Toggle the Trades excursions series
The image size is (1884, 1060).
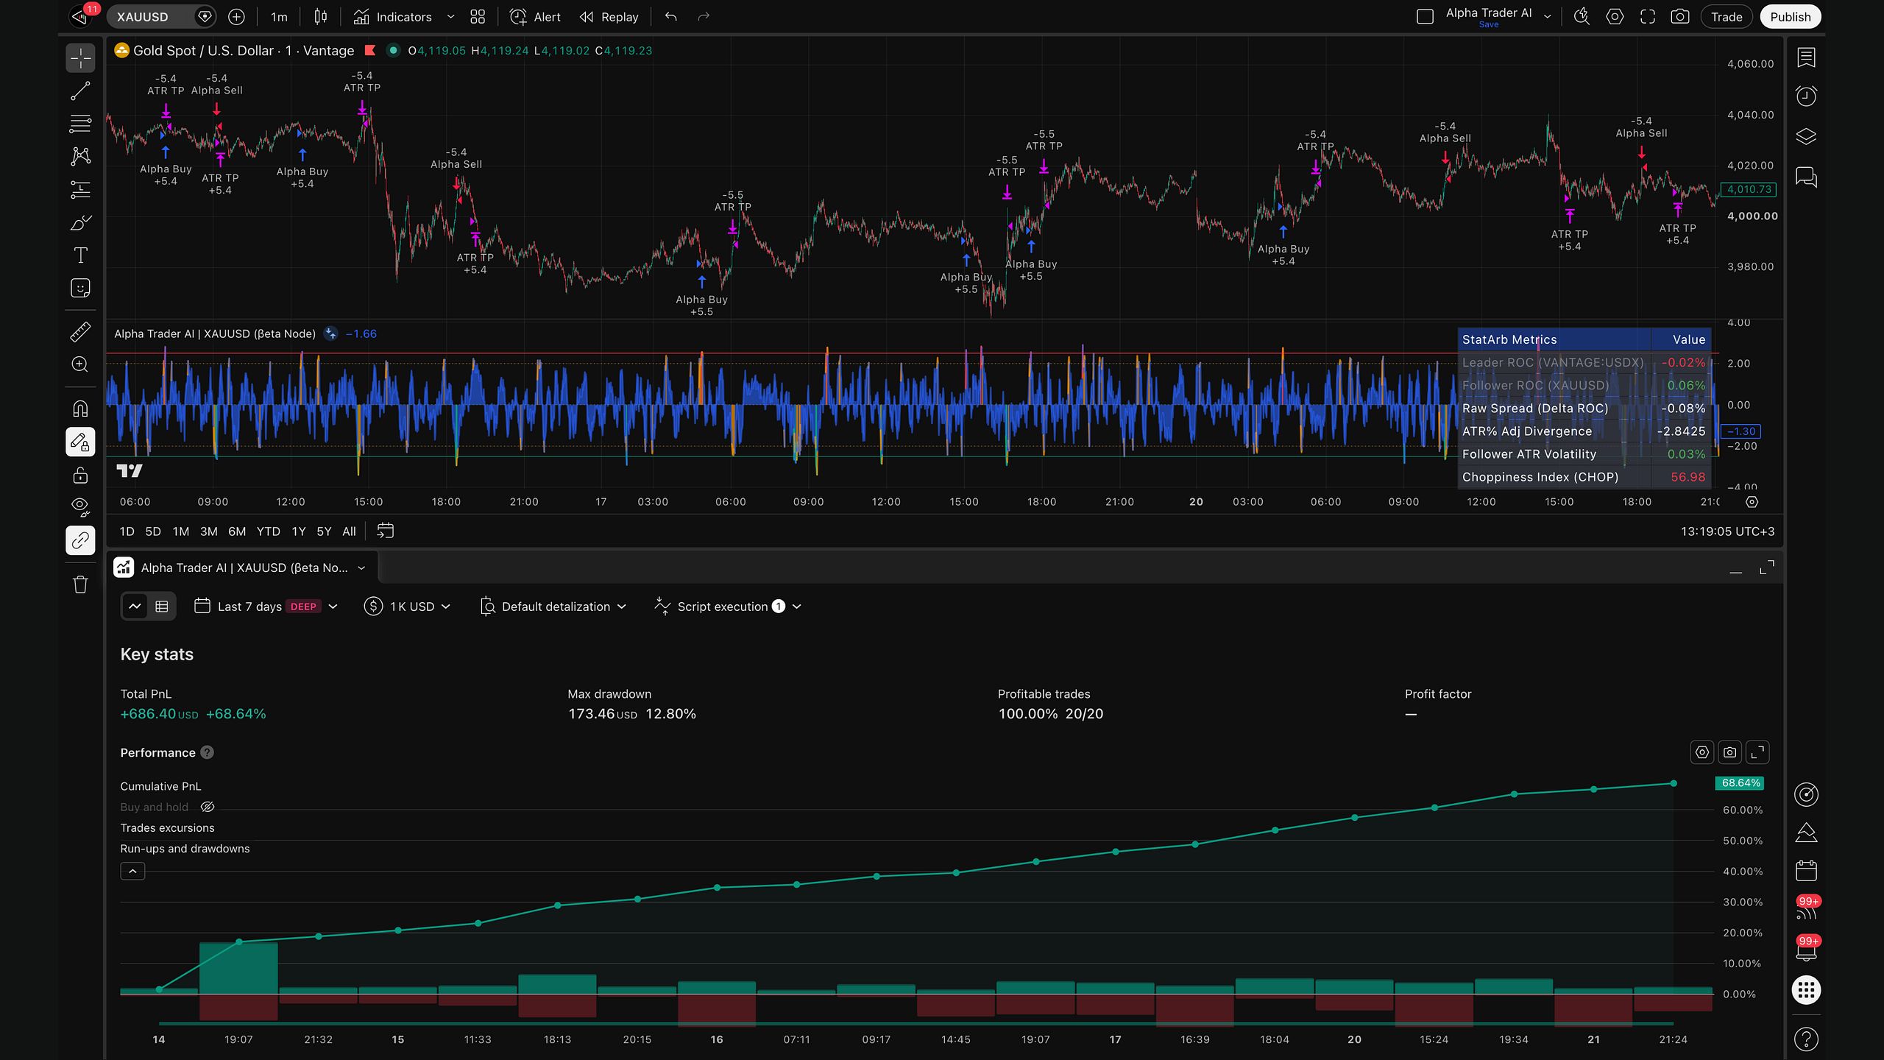click(167, 827)
